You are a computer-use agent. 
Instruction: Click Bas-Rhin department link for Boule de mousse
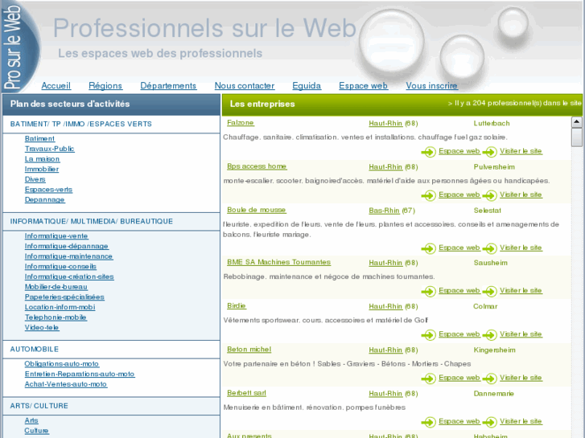point(385,211)
